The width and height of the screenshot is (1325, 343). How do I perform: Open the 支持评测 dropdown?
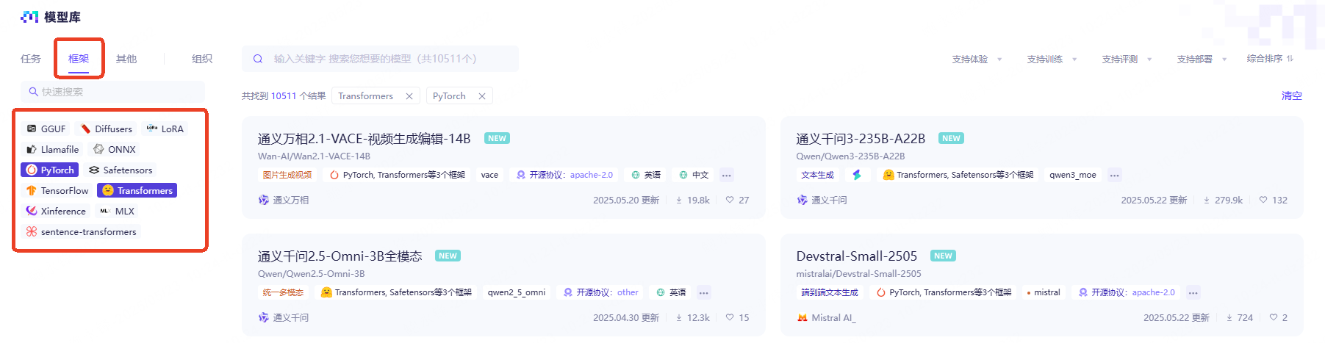click(1127, 59)
